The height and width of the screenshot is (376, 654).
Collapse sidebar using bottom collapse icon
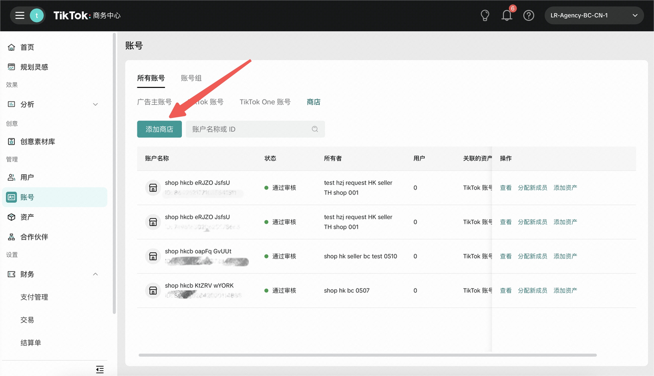coord(100,369)
